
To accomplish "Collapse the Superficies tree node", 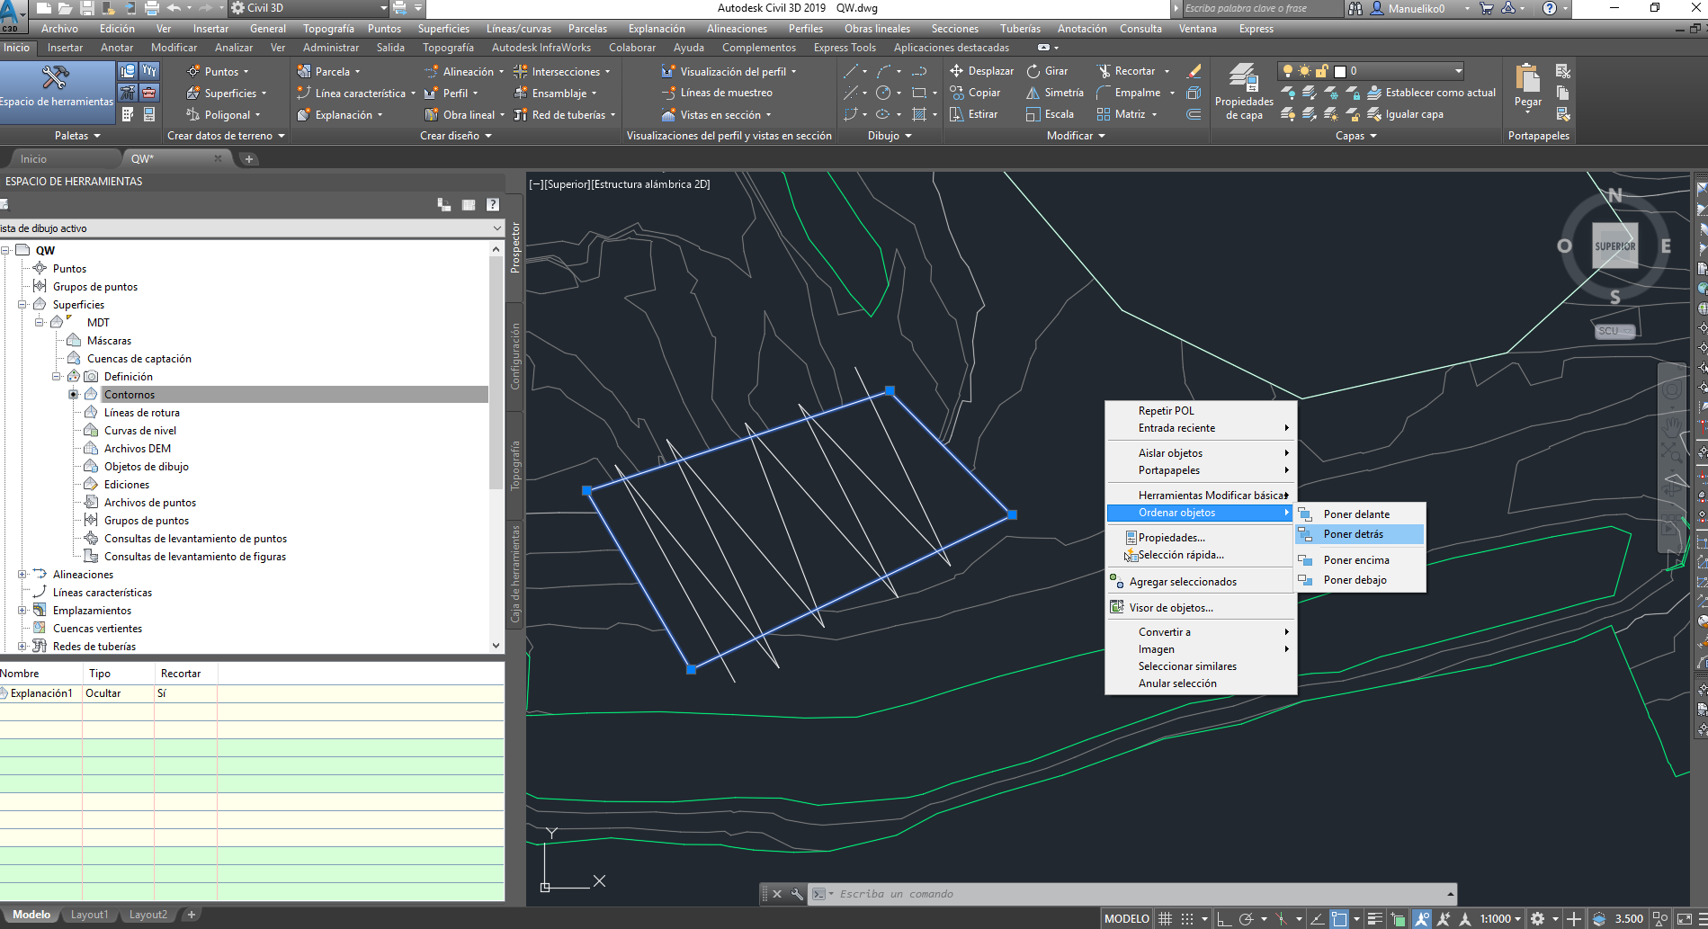I will pyautogui.click(x=22, y=304).
